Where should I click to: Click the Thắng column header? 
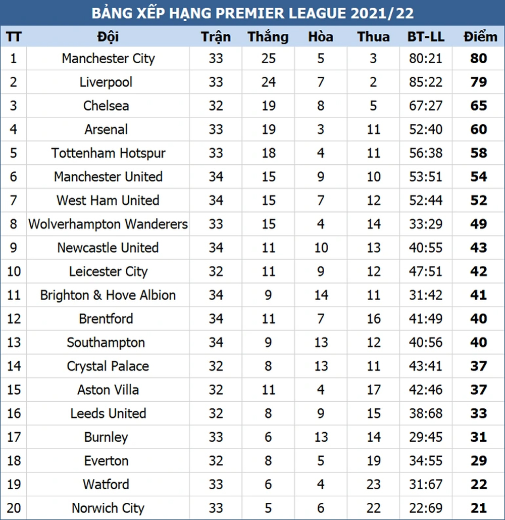point(268,36)
